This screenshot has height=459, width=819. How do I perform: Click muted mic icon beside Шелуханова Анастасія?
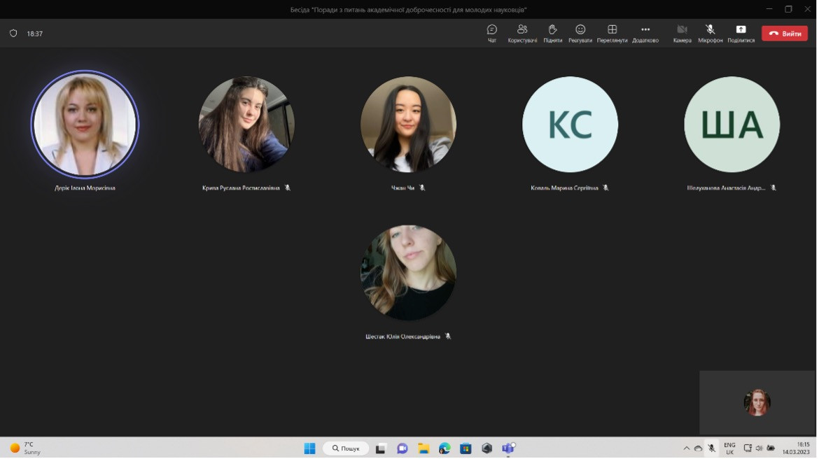(773, 188)
